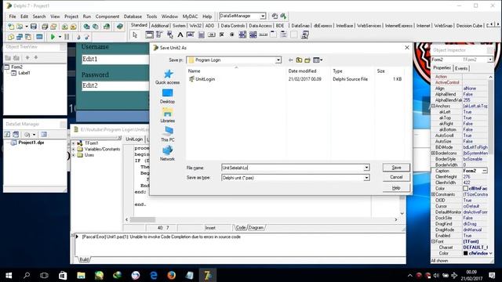The image size is (502, 282).
Task: Select the RadioButton component in palette
Action: pyautogui.click(x=232, y=34)
